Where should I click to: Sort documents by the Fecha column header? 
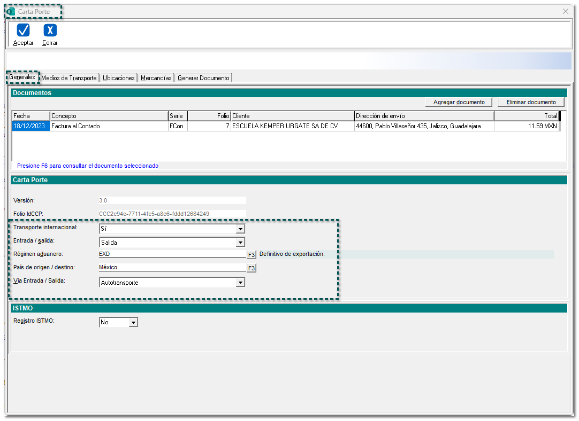click(31, 116)
